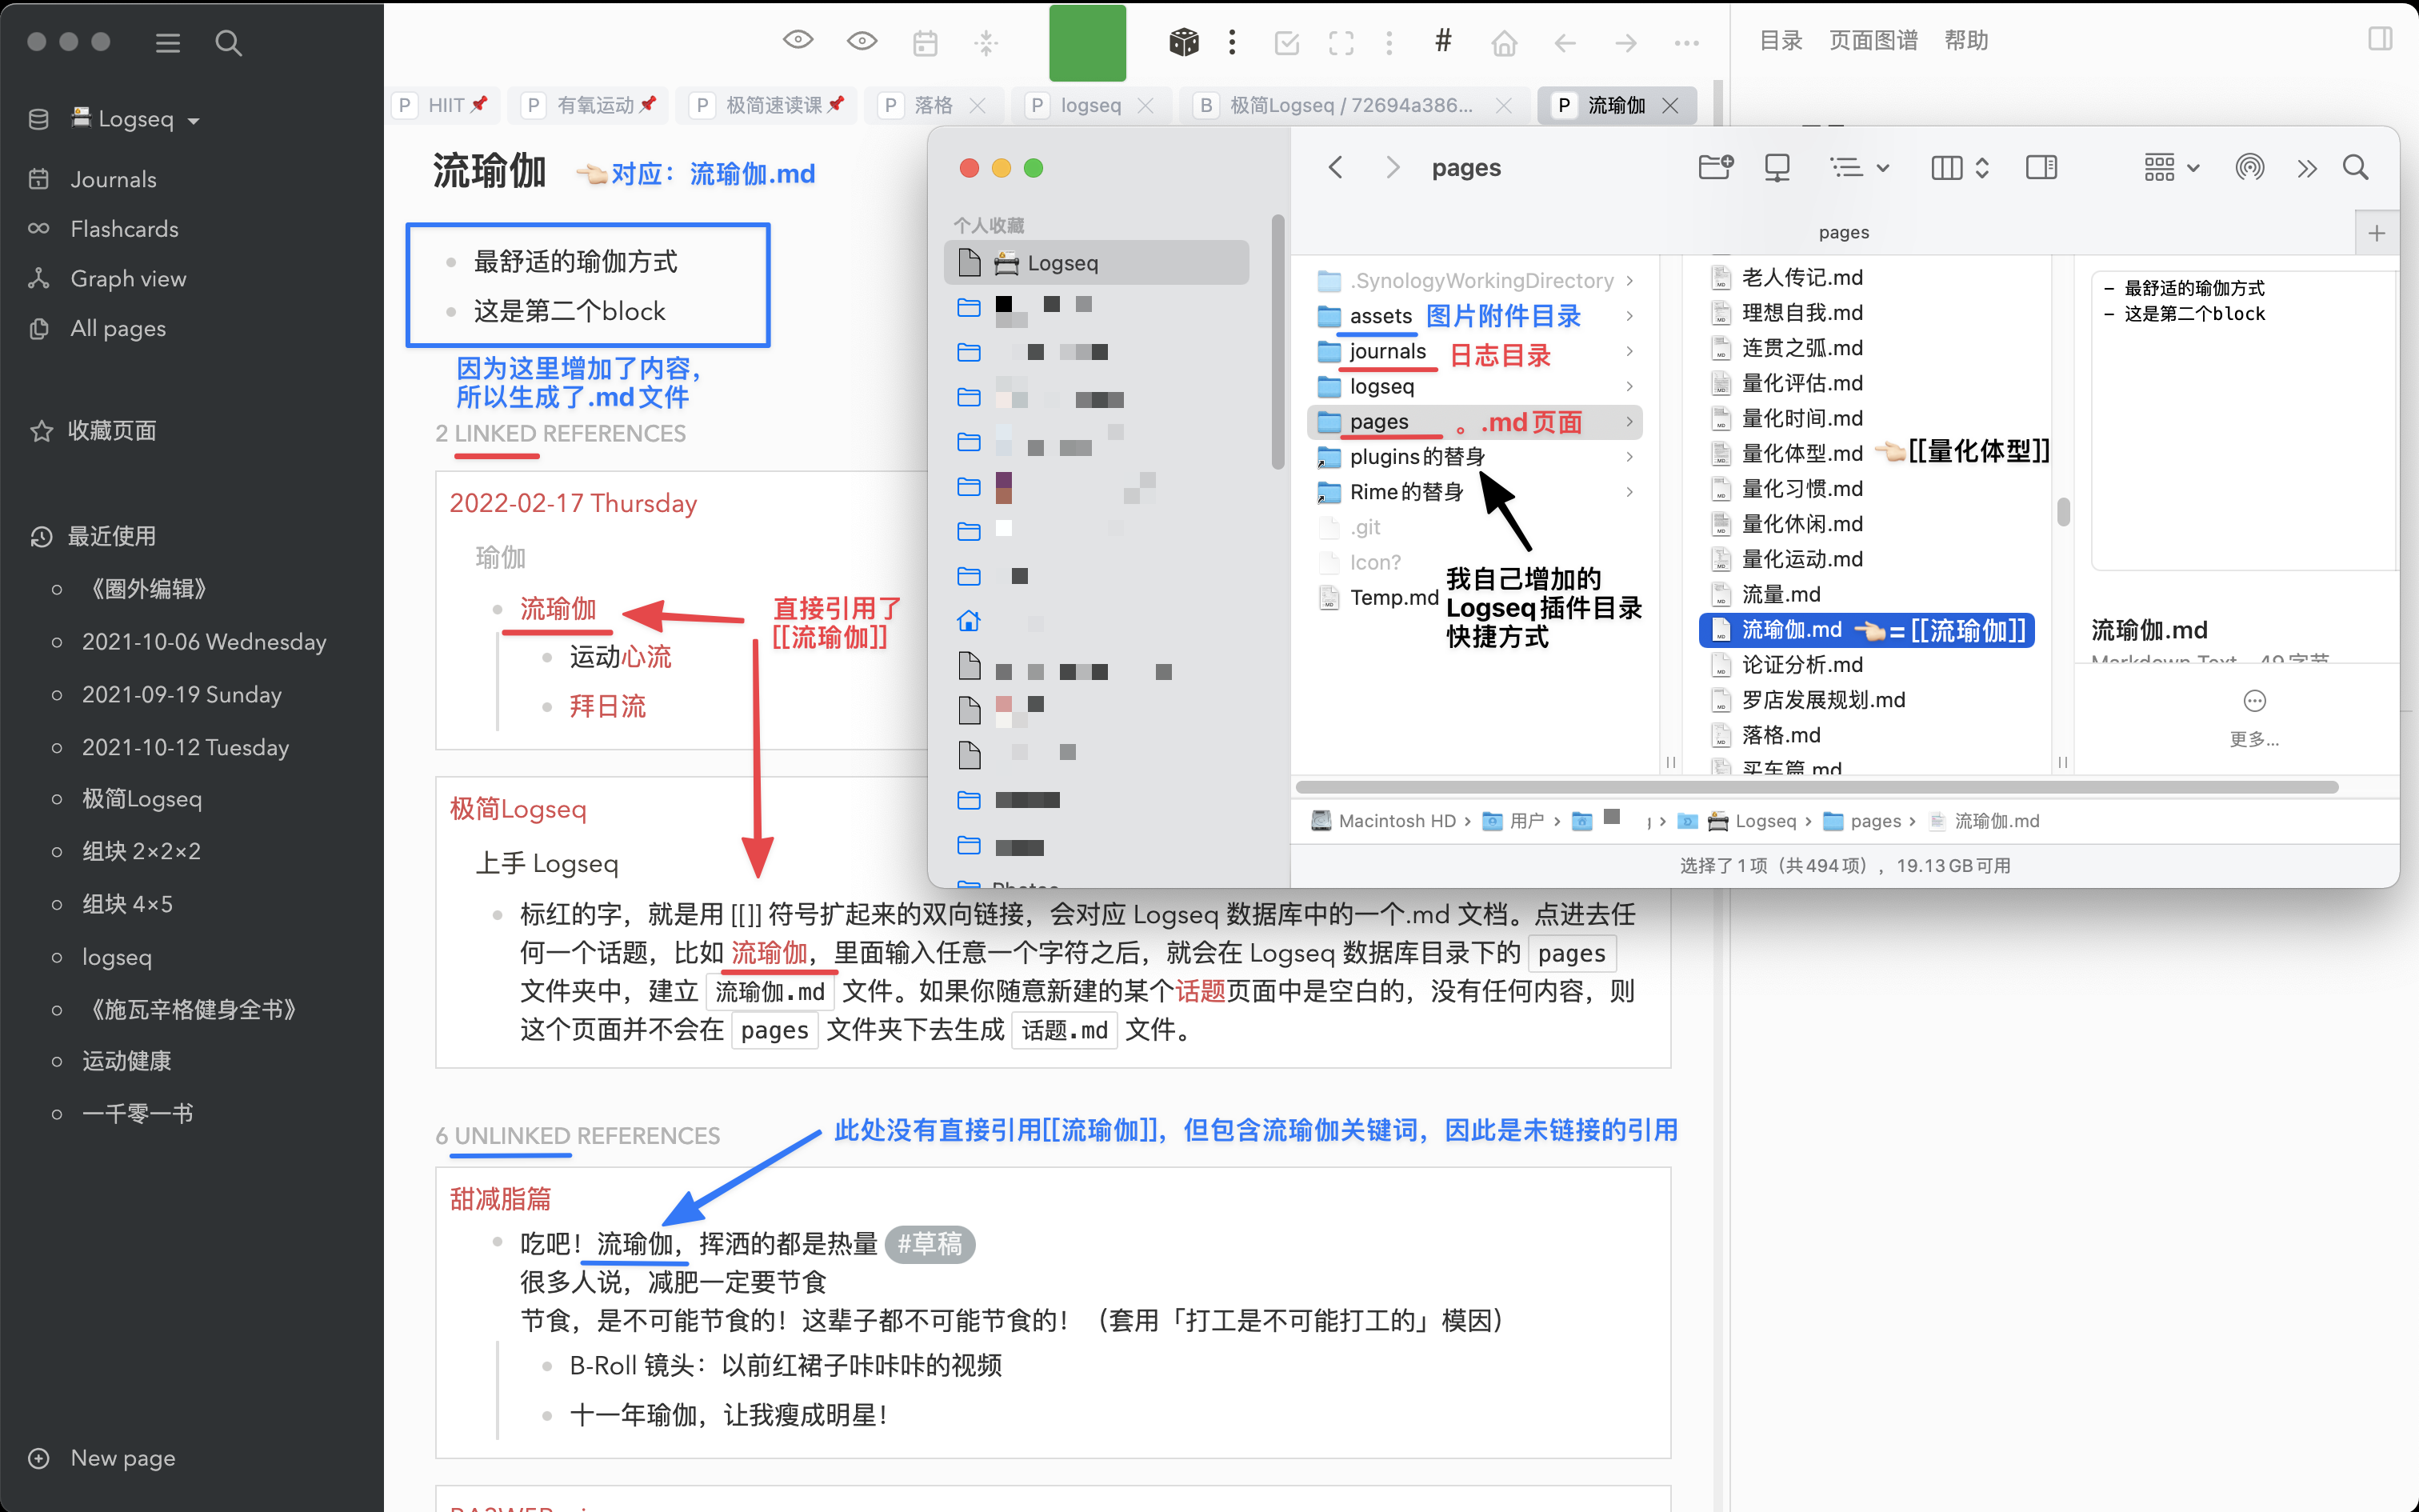Open Finder search magnifier
Screen dimensions: 2419x1512
tap(2356, 167)
